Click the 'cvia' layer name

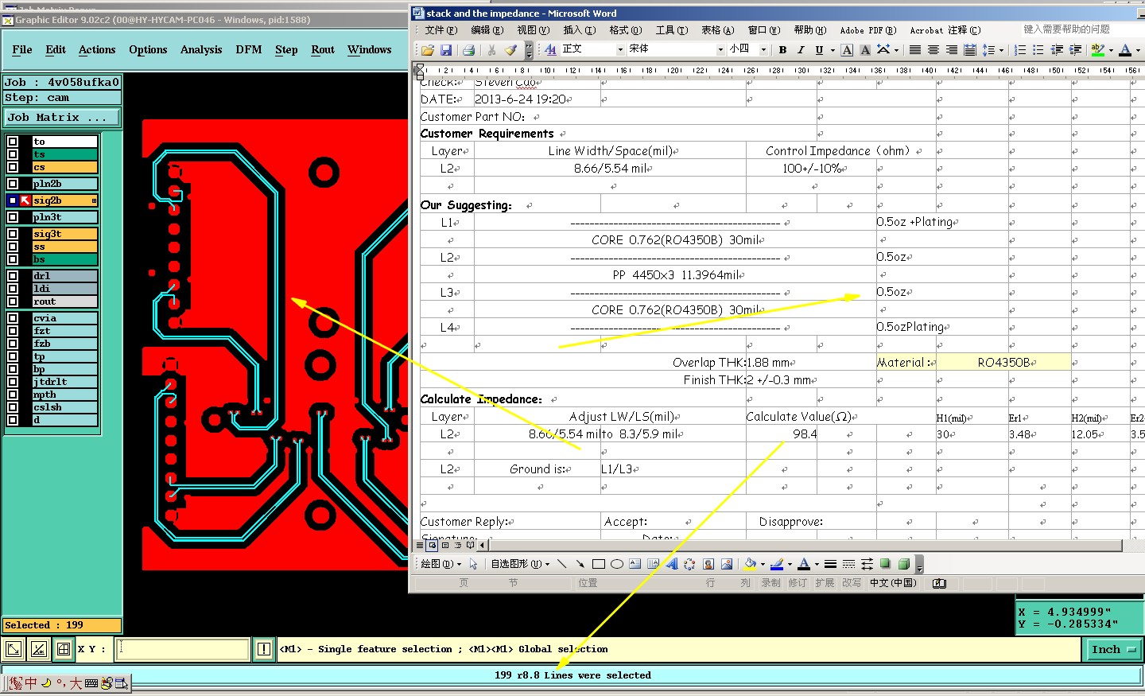click(64, 318)
